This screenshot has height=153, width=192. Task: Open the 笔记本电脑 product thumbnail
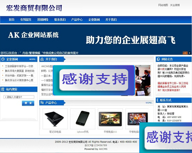pyautogui.click(x=55, y=119)
